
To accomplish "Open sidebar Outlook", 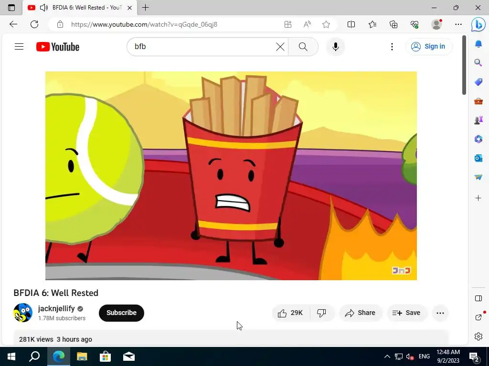I will pos(478,158).
